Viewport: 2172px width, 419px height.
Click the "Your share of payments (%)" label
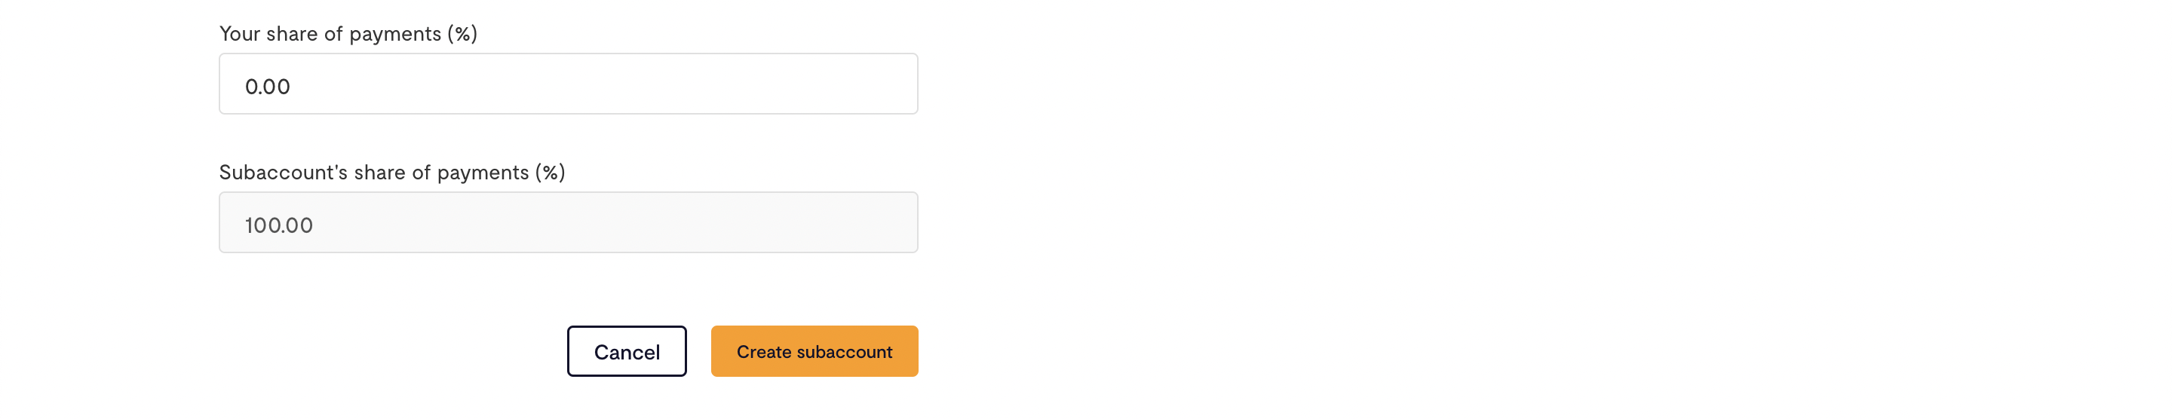click(348, 34)
